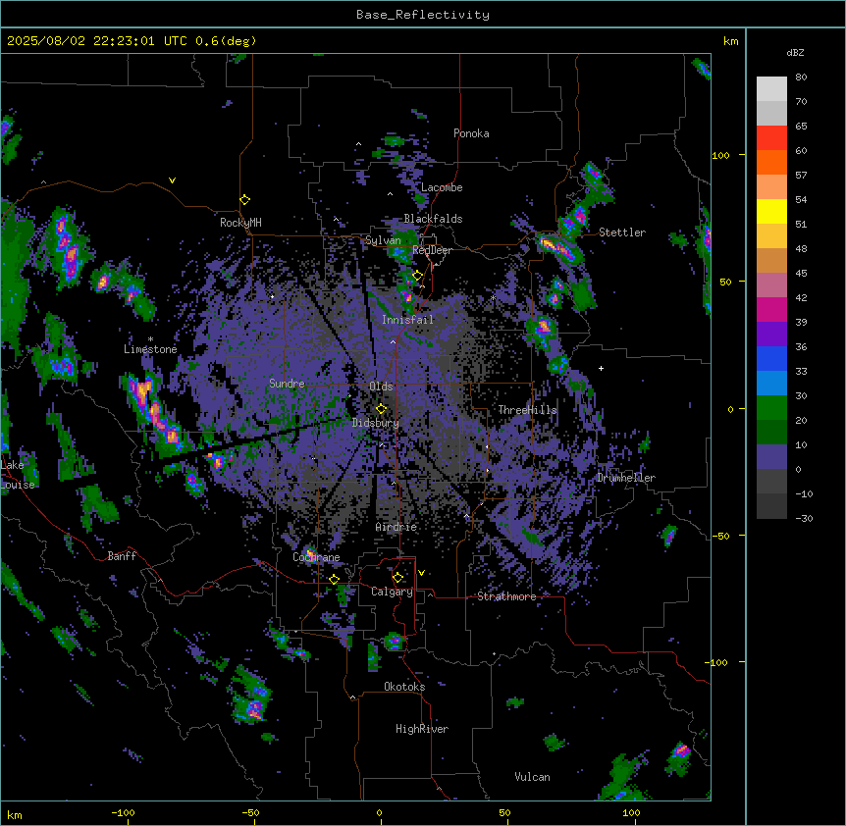
Task: Click the Sundre label
Action: (287, 384)
